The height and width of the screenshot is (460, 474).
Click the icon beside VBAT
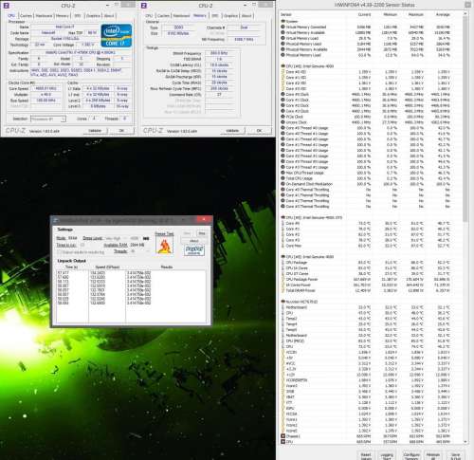[283, 397]
